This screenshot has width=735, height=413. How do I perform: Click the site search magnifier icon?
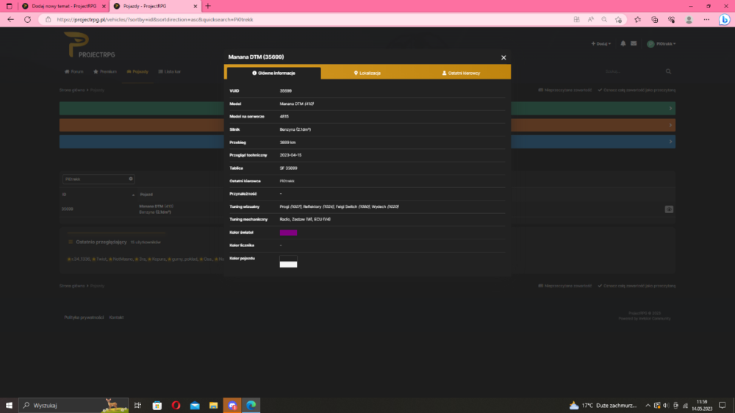[668, 72]
